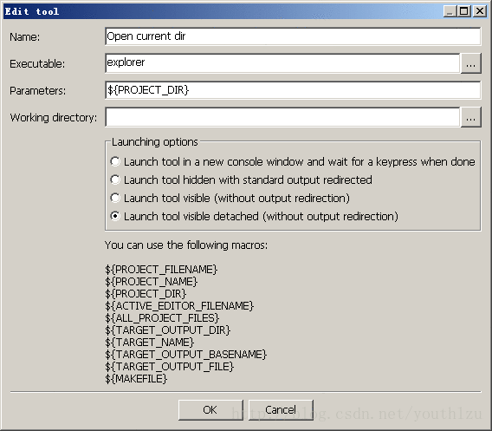Click the Executable input field

pos(282,63)
